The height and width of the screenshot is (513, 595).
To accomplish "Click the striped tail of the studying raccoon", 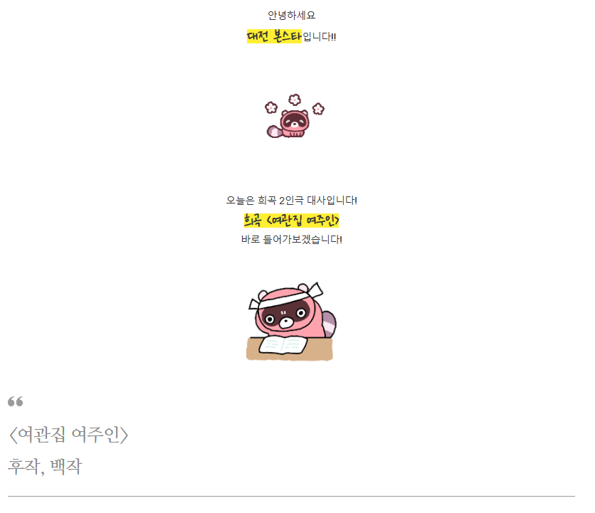I will click(x=330, y=324).
